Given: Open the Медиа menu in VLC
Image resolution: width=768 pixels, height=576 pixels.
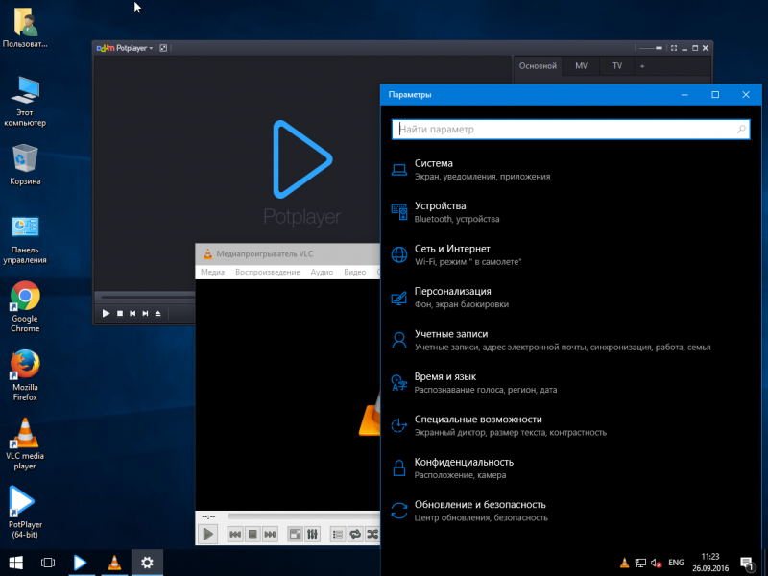Looking at the screenshot, I should click(x=212, y=272).
